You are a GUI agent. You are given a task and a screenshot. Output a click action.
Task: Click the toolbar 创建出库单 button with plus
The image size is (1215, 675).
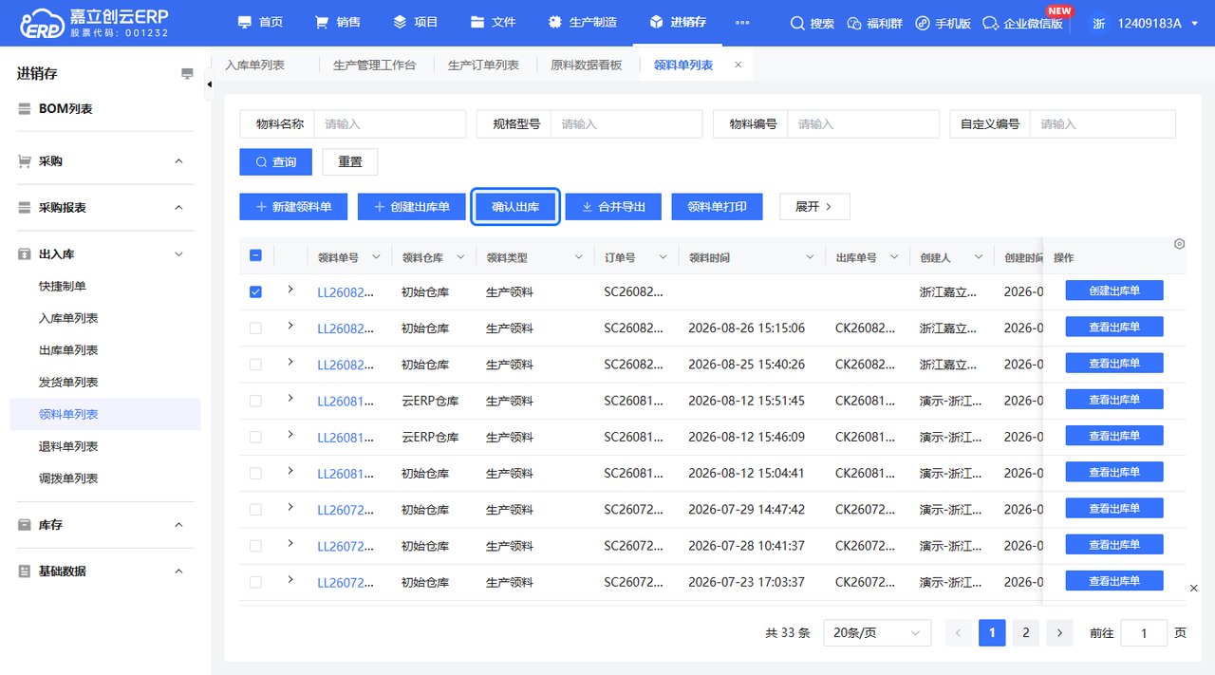coord(411,206)
